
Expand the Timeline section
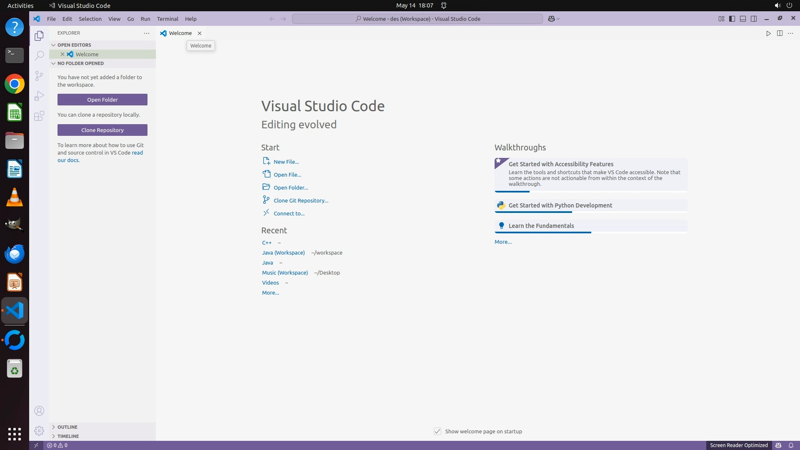(x=68, y=436)
